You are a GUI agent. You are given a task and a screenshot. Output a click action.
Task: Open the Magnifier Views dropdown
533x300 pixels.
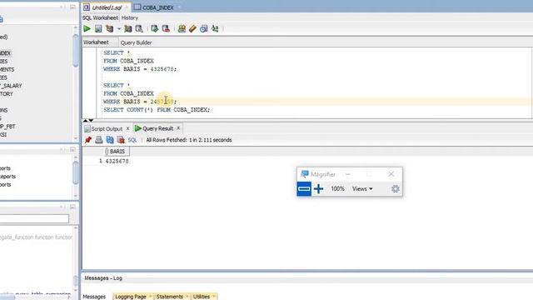coord(362,189)
